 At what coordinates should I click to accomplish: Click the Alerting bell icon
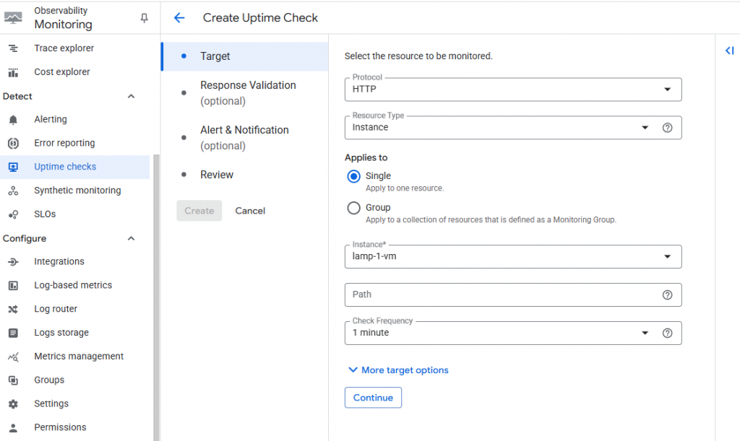13,119
